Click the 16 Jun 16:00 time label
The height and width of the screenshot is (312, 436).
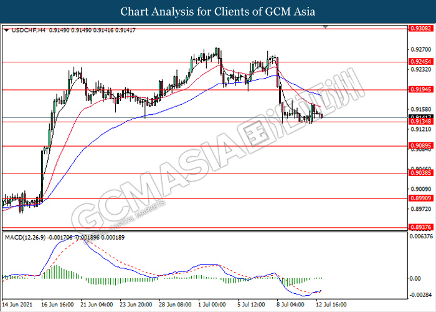[57, 305]
